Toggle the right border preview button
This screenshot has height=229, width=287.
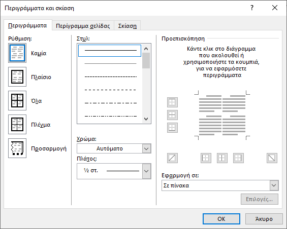point(238,158)
